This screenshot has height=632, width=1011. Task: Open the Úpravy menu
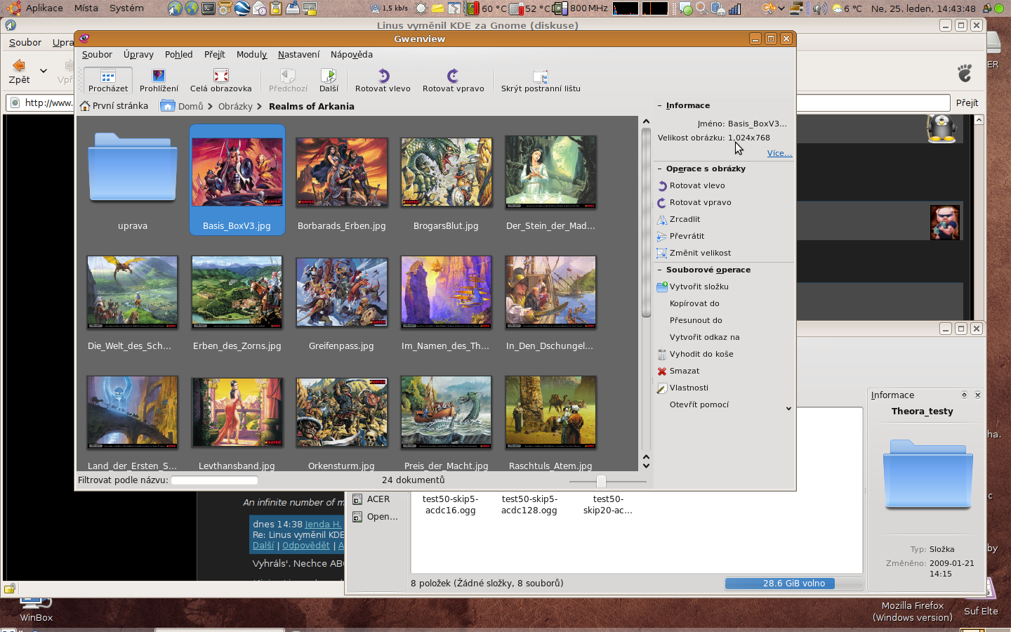pyautogui.click(x=138, y=55)
